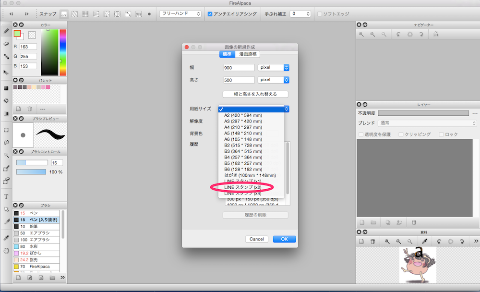This screenshot has height=292, width=480.
Task: Enable concentric circle snap
Action: [x=117, y=14]
